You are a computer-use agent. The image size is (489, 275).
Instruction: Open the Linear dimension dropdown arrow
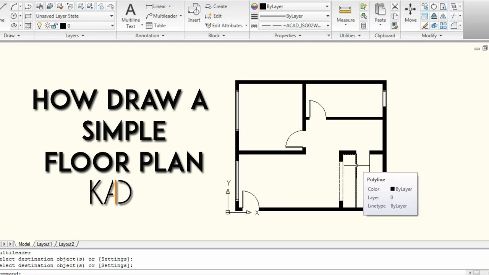pyautogui.click(x=170, y=6)
